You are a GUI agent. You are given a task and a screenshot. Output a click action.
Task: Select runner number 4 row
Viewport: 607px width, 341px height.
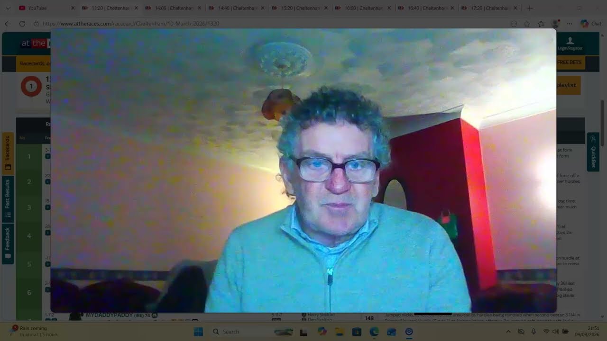tap(29, 236)
